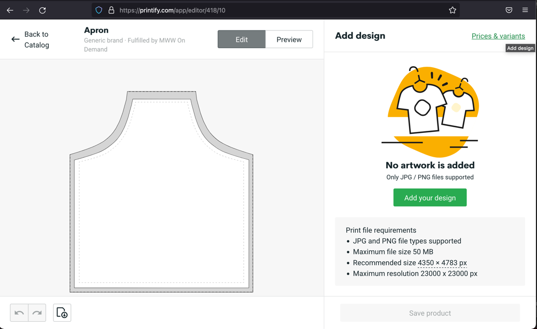The image size is (537, 329).
Task: Go back in browser history
Action: (x=10, y=10)
